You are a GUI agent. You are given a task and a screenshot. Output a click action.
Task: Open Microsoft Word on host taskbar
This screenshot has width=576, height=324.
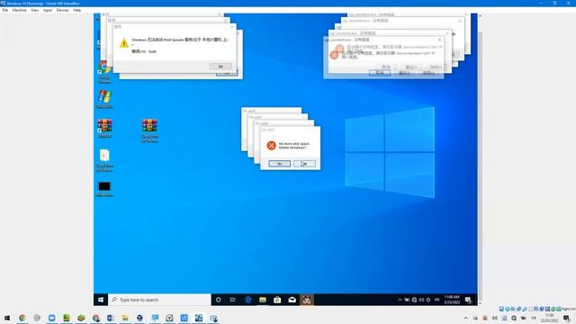(110, 318)
